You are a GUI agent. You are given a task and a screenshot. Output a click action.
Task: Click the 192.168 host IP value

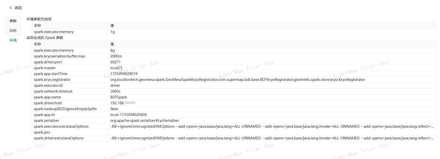point(123,103)
